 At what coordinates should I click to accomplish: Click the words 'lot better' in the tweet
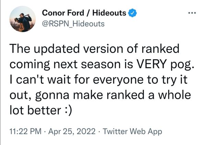(x=35, y=110)
